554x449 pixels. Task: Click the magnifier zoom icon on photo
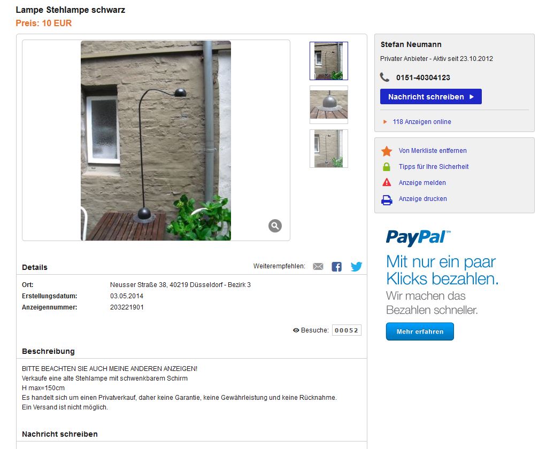[x=275, y=226]
